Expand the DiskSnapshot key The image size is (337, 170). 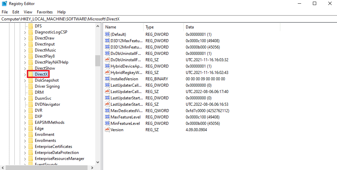click(25, 81)
